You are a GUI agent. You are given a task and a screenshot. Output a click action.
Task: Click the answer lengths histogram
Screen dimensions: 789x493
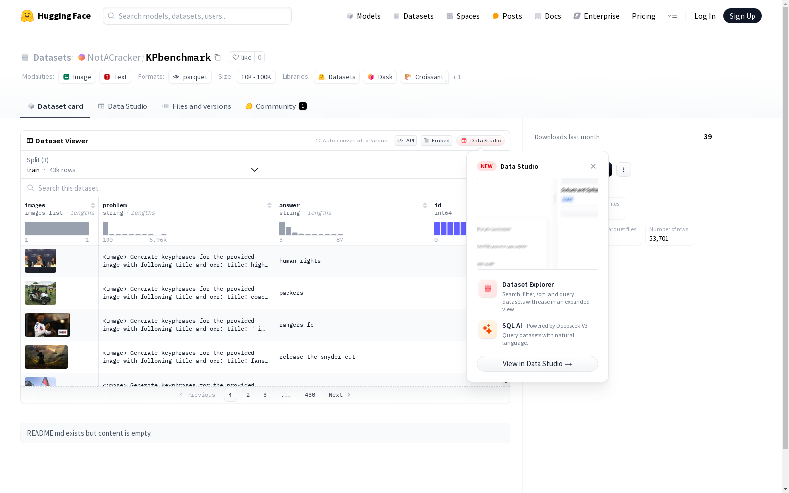click(x=311, y=228)
